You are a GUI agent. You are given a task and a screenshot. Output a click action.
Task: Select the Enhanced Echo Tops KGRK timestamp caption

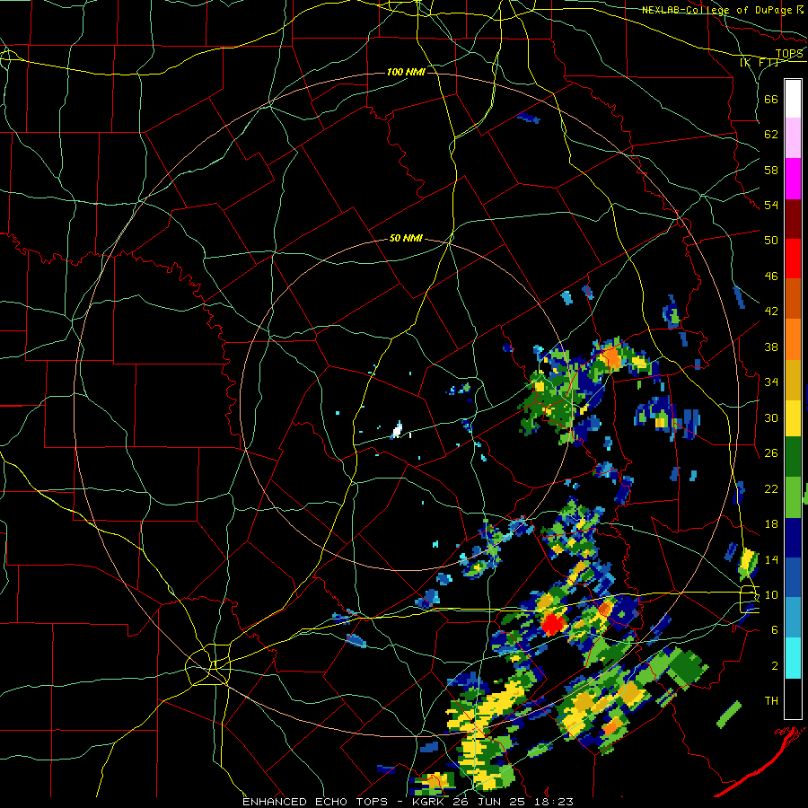click(408, 802)
